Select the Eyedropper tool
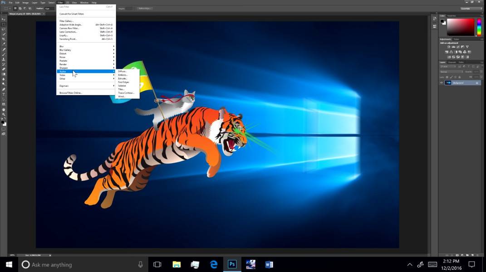 click(x=4, y=44)
